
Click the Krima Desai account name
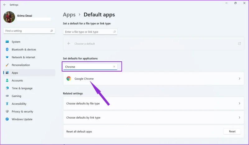point(25,16)
